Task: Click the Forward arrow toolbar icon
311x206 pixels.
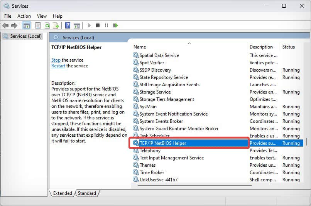Action: tap(14, 25)
